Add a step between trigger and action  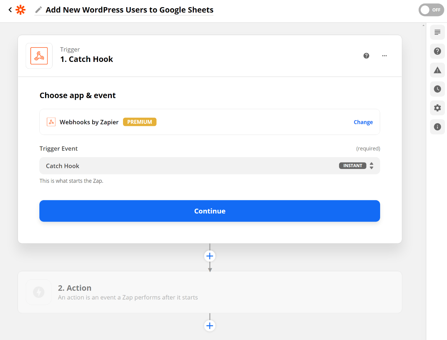tap(210, 256)
